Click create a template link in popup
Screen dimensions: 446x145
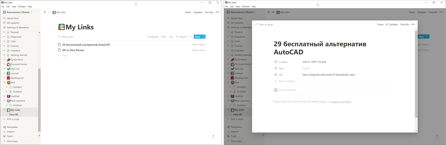pyautogui.click(x=341, y=101)
